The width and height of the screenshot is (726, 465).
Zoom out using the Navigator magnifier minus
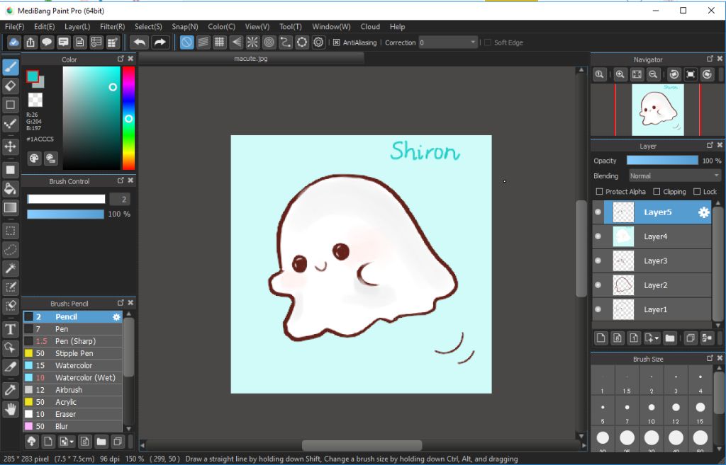[653, 74]
